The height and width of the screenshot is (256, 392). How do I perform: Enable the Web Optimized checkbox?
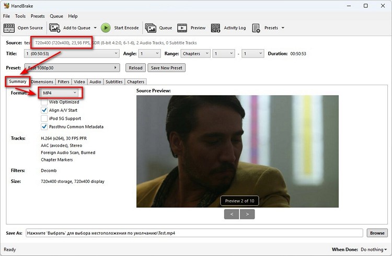[x=44, y=102]
